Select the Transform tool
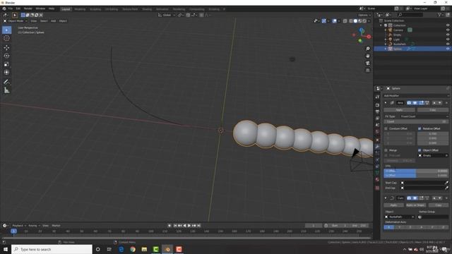Screen dimensions: 452x254 pyautogui.click(x=6, y=73)
